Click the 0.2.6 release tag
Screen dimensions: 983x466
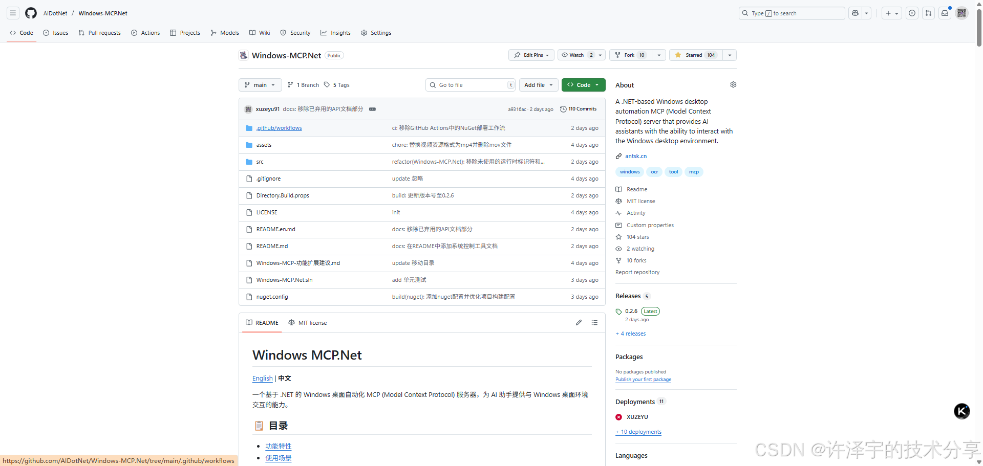click(x=631, y=311)
